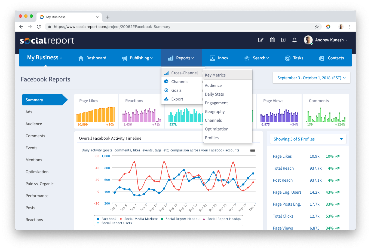Image resolution: width=371 pixels, height=250 pixels.
Task: Click the Inbox download tray icon
Action: pos(213,58)
